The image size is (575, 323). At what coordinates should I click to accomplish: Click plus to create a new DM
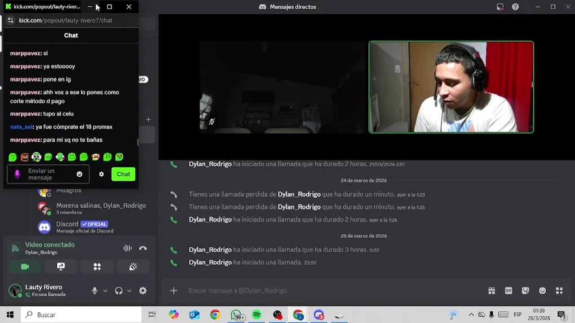coord(148,119)
